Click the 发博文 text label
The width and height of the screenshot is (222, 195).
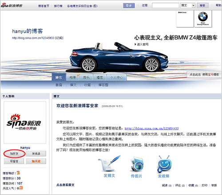(109, 176)
